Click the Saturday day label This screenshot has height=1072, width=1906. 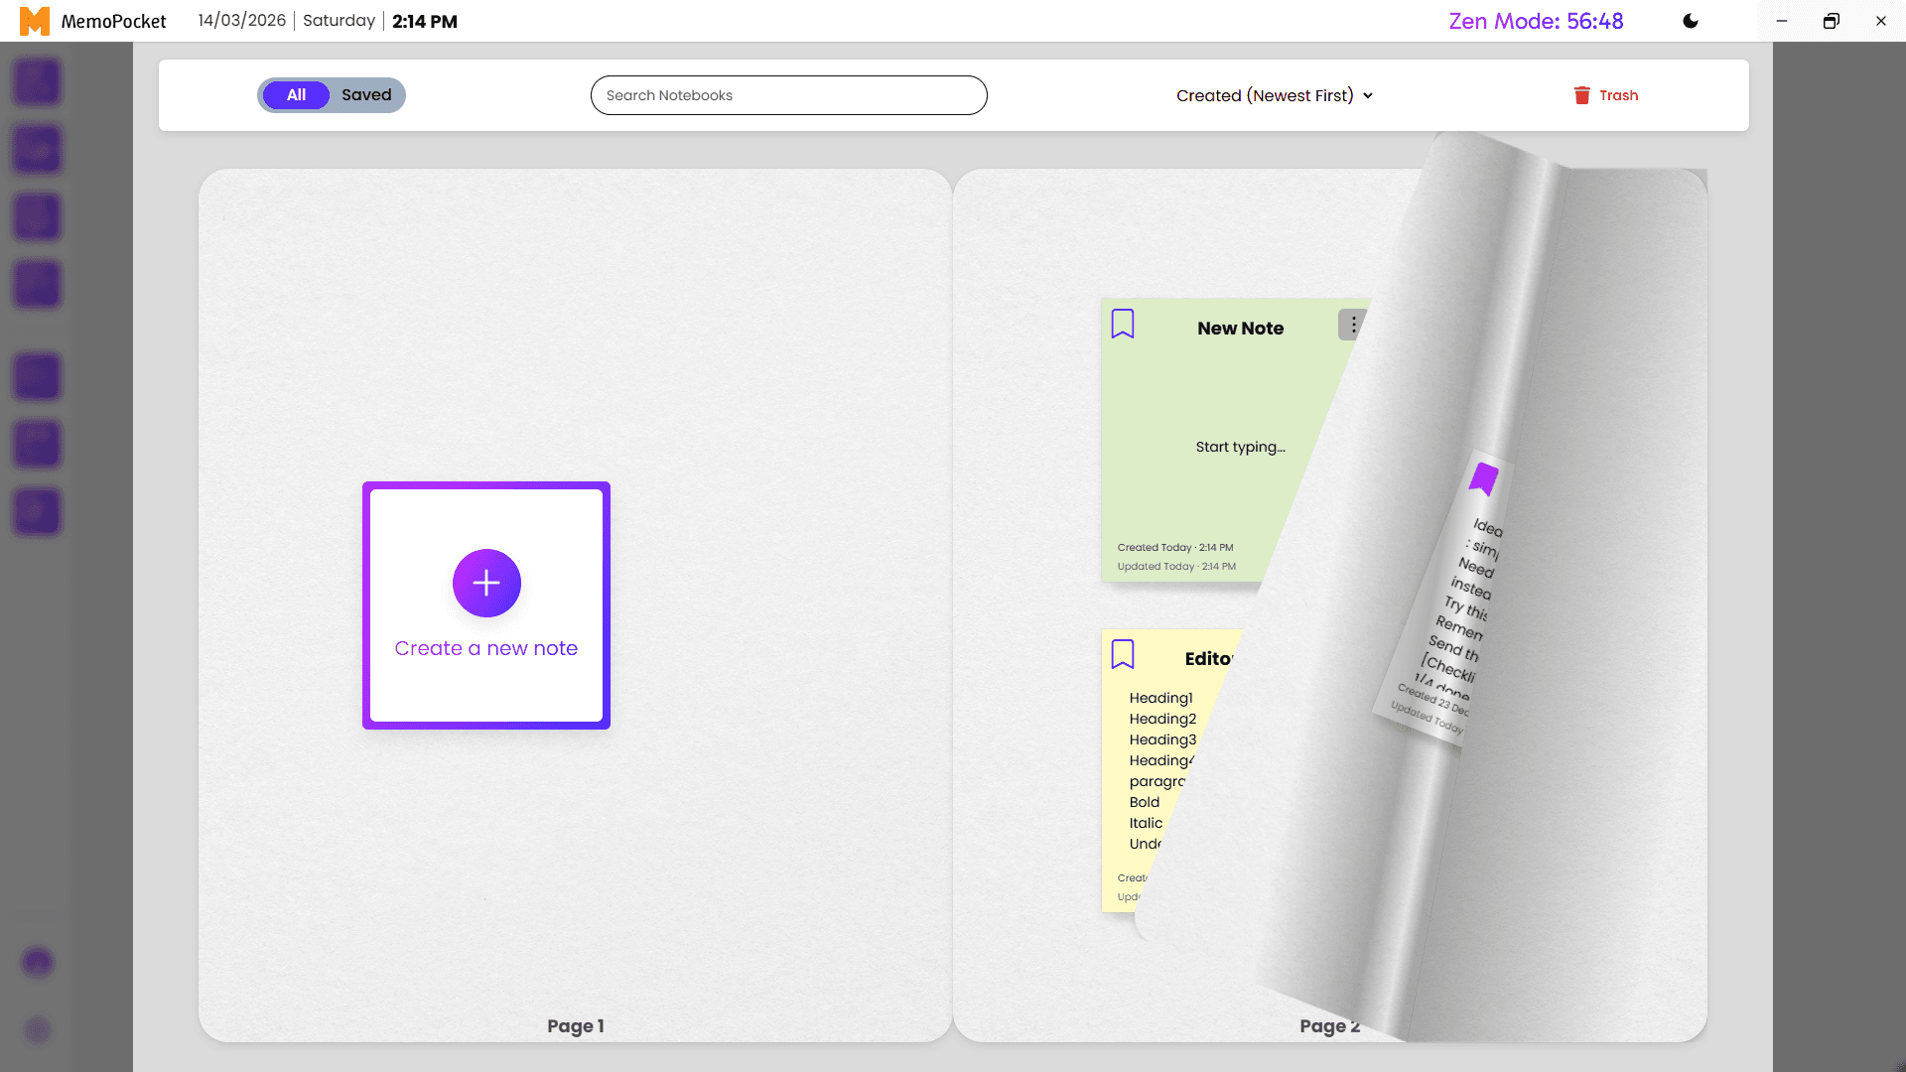coord(339,21)
